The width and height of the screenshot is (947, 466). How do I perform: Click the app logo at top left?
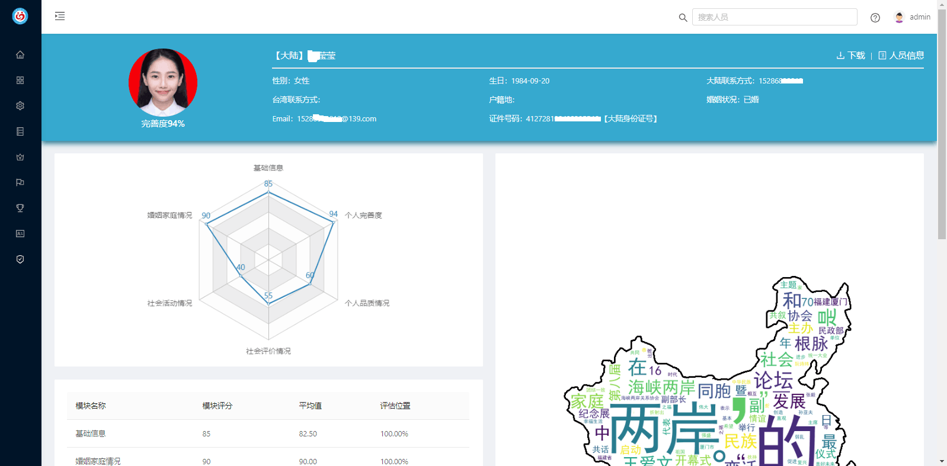pos(20,16)
